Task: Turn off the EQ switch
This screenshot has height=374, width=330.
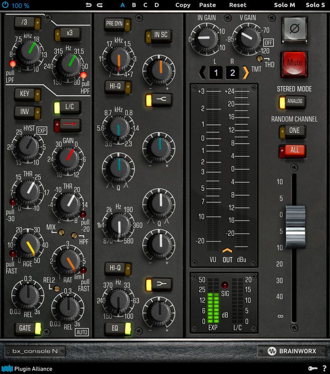Action: coord(118,329)
